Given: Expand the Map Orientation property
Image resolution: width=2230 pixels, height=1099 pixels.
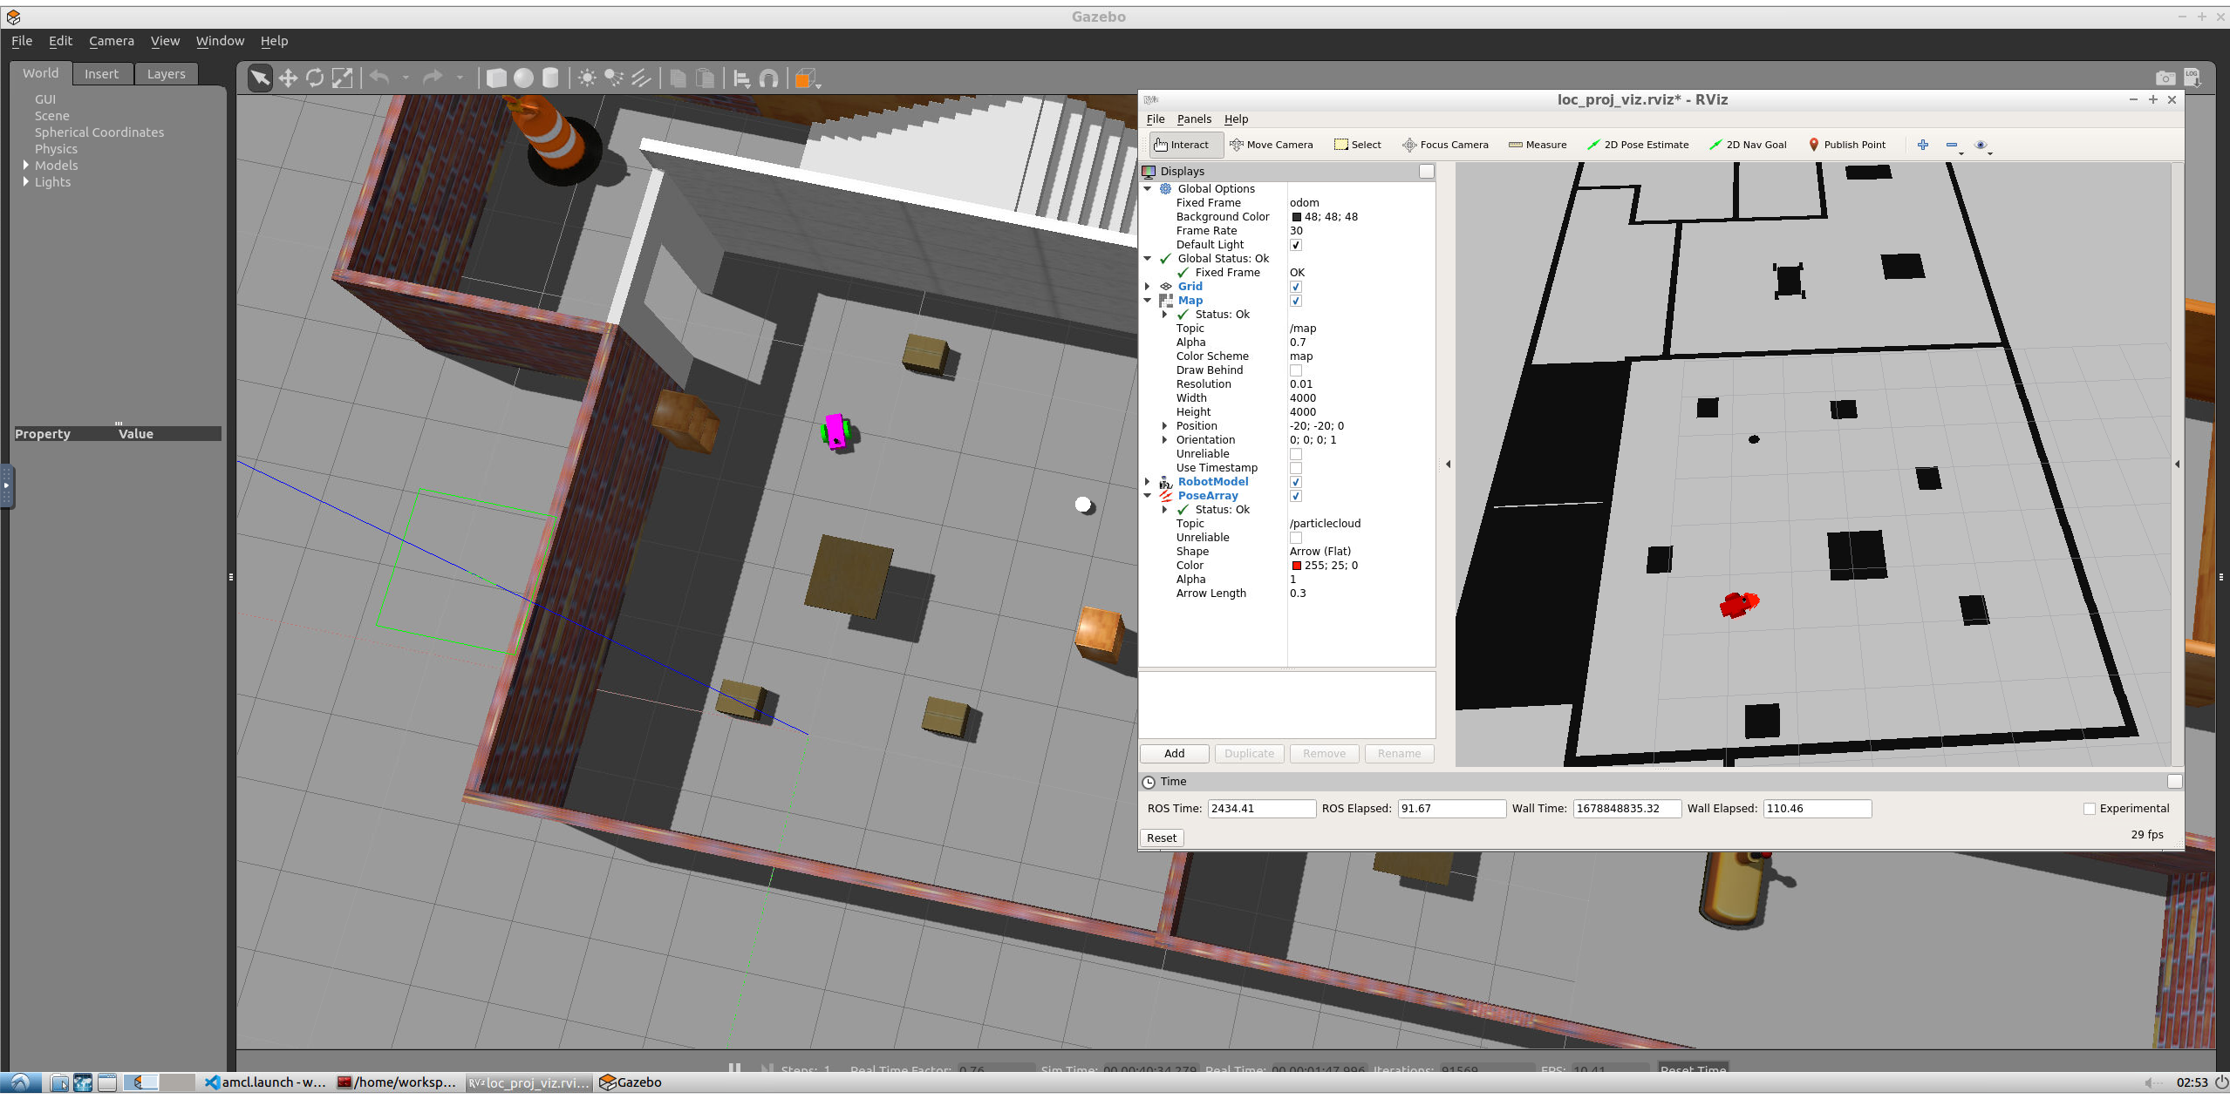Looking at the screenshot, I should (x=1164, y=440).
